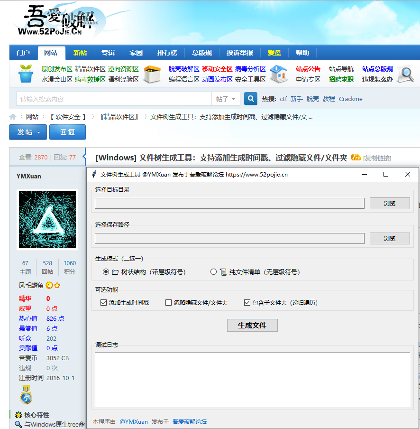420x429 pixels.
Task: Click the 52pojie site logo
Action: coord(57,21)
